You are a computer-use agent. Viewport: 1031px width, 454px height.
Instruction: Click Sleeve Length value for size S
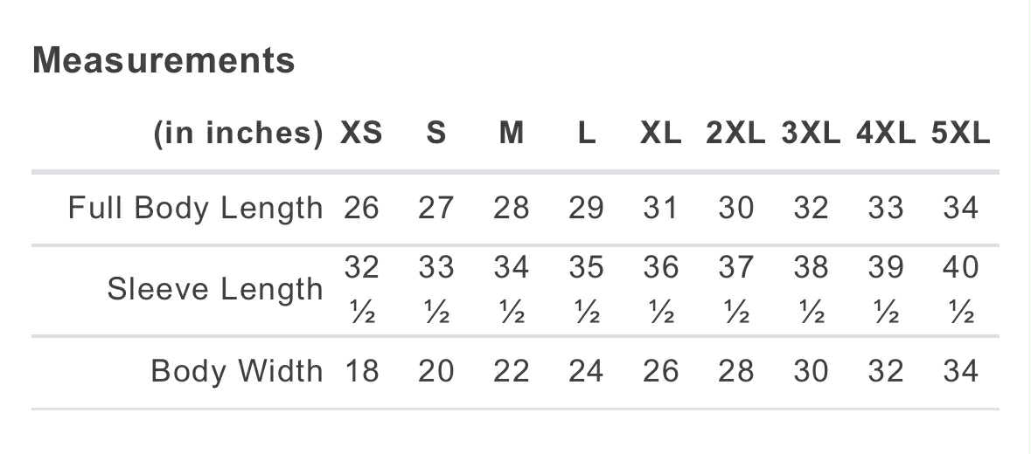pyautogui.click(x=435, y=289)
